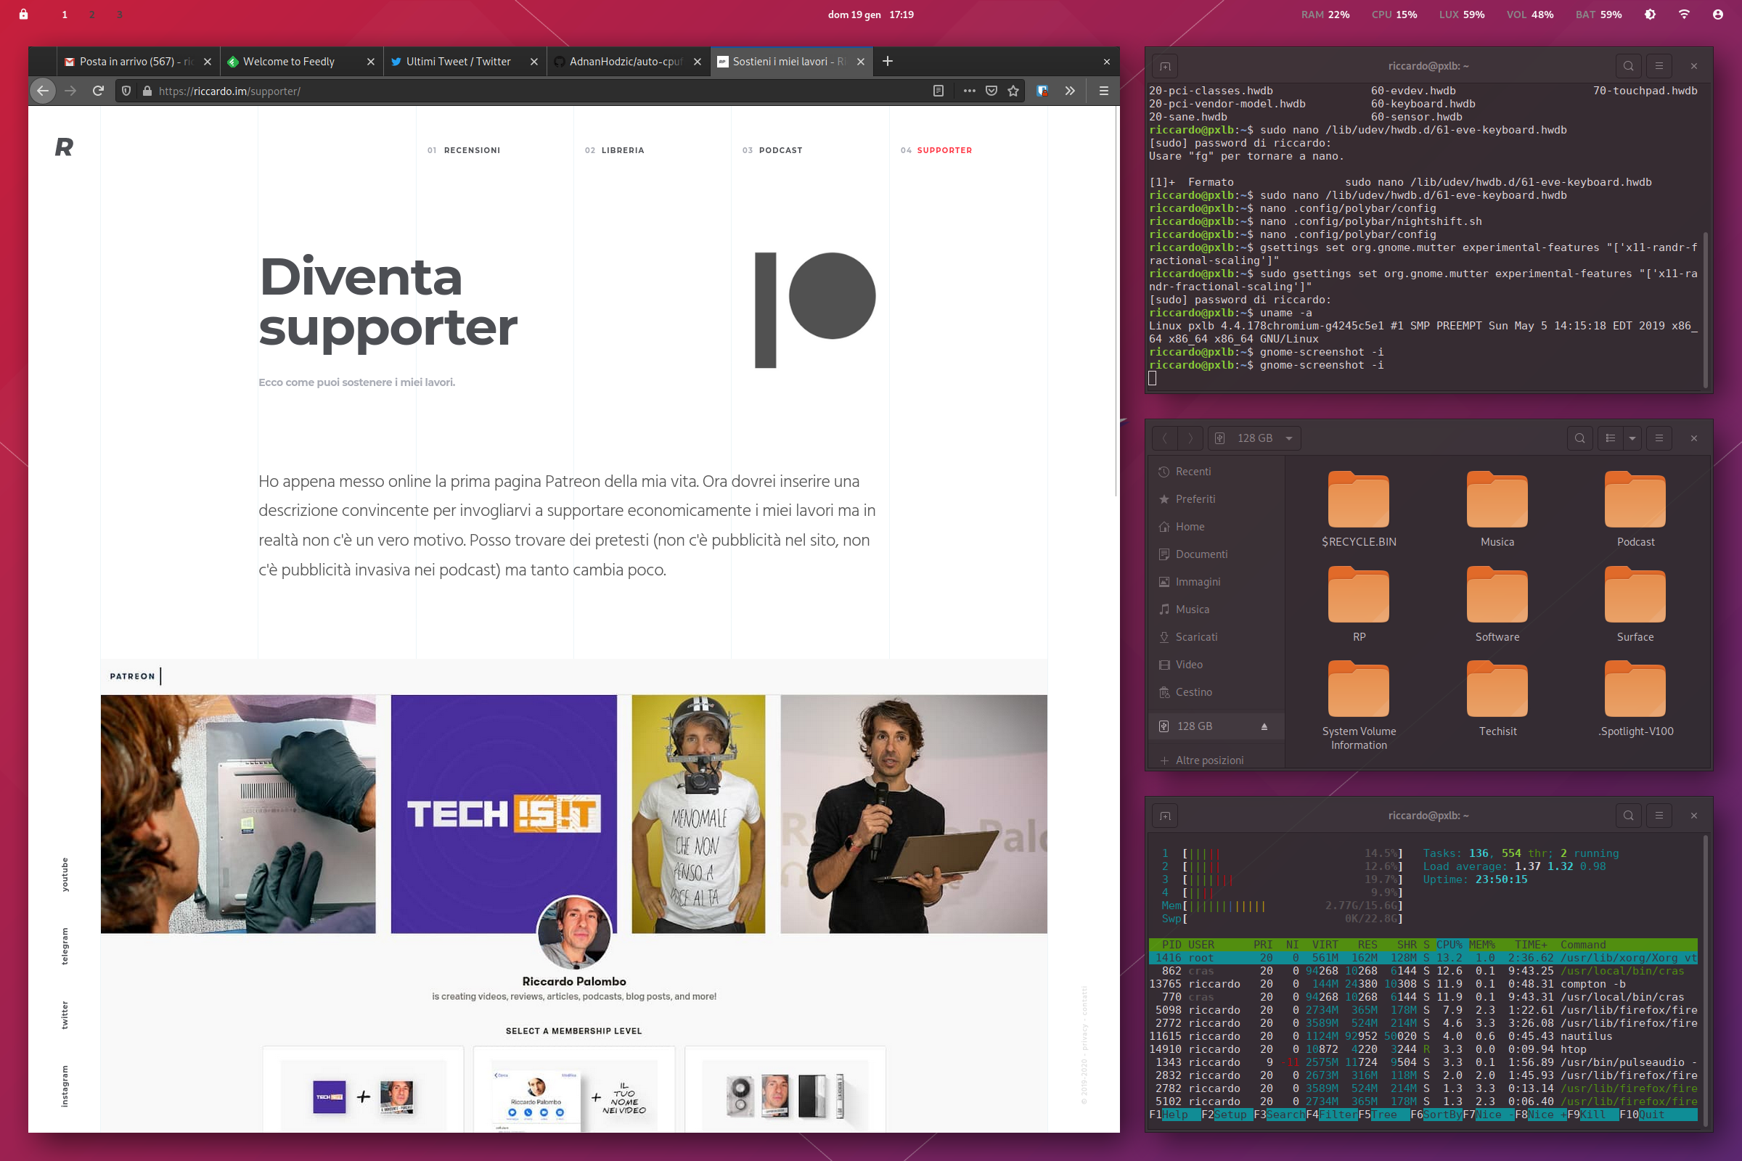The image size is (1742, 1161).
Task: Open the view options dropdown arrow
Action: [1632, 438]
